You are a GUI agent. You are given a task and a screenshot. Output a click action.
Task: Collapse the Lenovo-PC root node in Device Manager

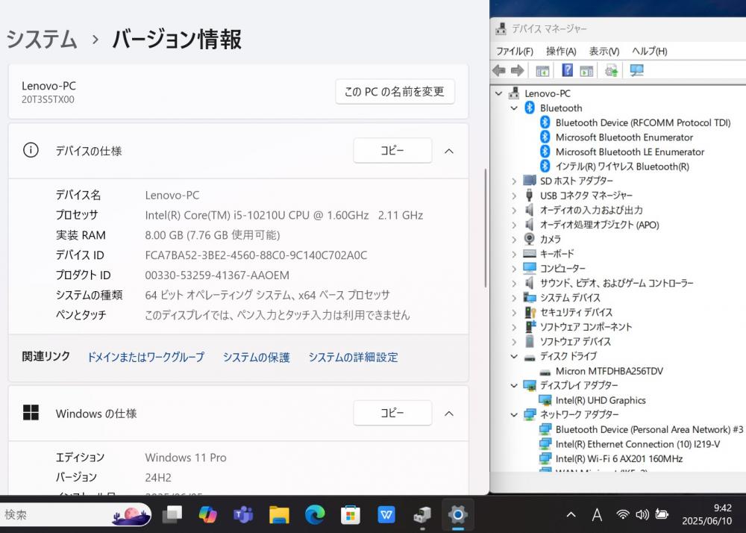[x=498, y=93]
